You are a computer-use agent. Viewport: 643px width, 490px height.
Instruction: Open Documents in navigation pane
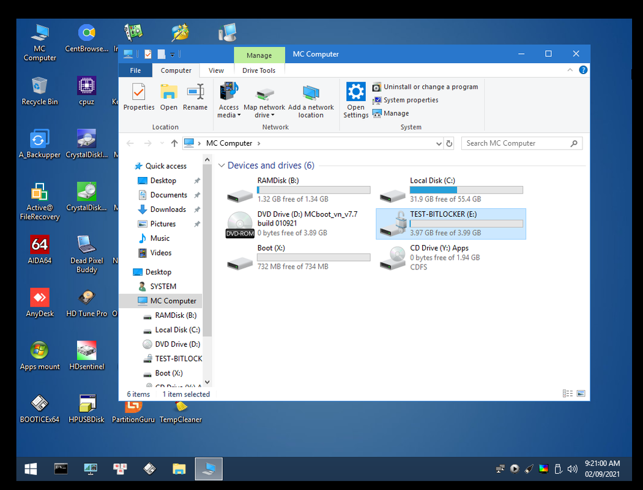click(168, 195)
